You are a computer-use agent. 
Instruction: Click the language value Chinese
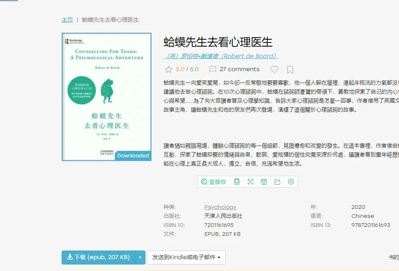363,216
